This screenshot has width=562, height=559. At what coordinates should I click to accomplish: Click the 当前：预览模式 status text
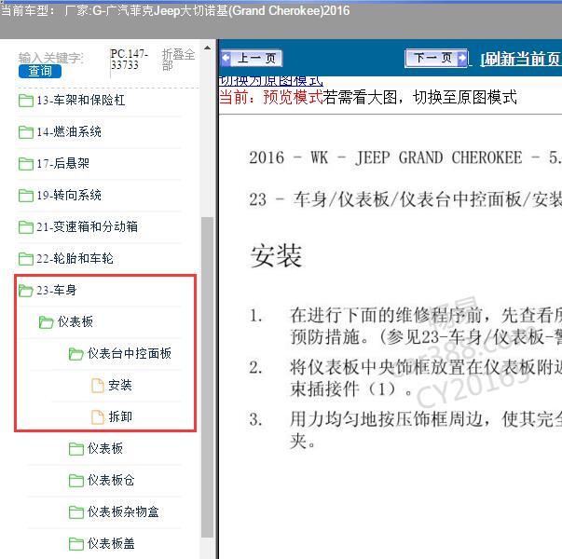270,98
